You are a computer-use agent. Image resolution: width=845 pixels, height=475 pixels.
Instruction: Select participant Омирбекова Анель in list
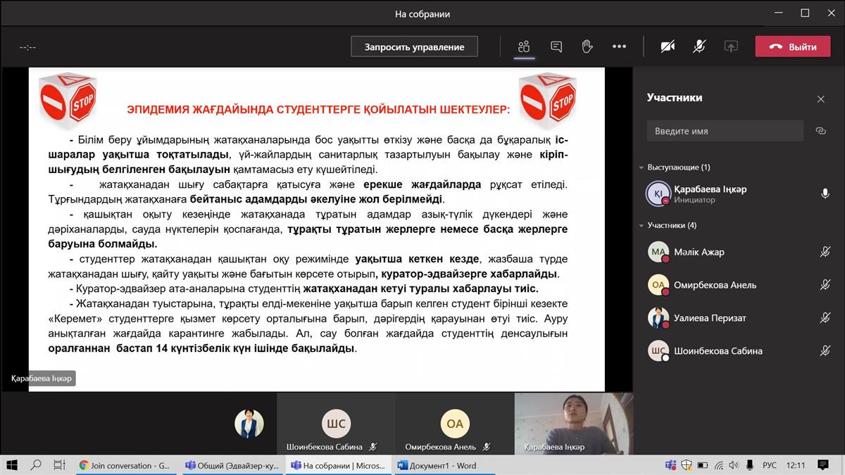[714, 285]
